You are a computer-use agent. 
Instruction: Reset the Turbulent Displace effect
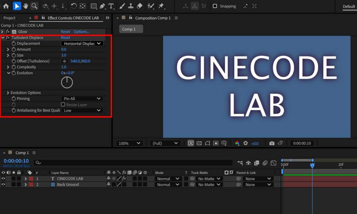(65, 37)
